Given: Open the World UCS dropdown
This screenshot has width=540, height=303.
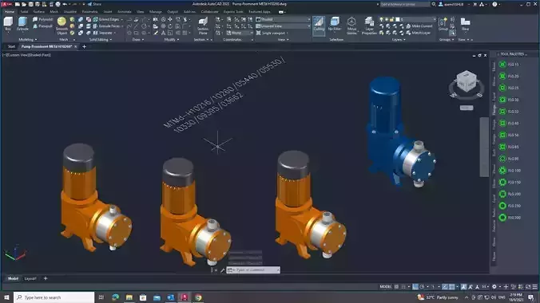Looking at the screenshot, I should tap(240, 33).
